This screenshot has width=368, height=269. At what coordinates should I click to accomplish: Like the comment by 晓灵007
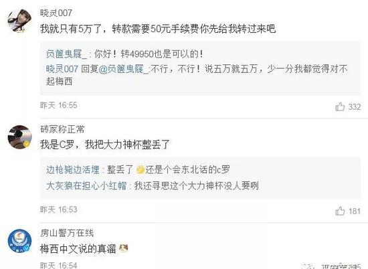pyautogui.click(x=340, y=107)
